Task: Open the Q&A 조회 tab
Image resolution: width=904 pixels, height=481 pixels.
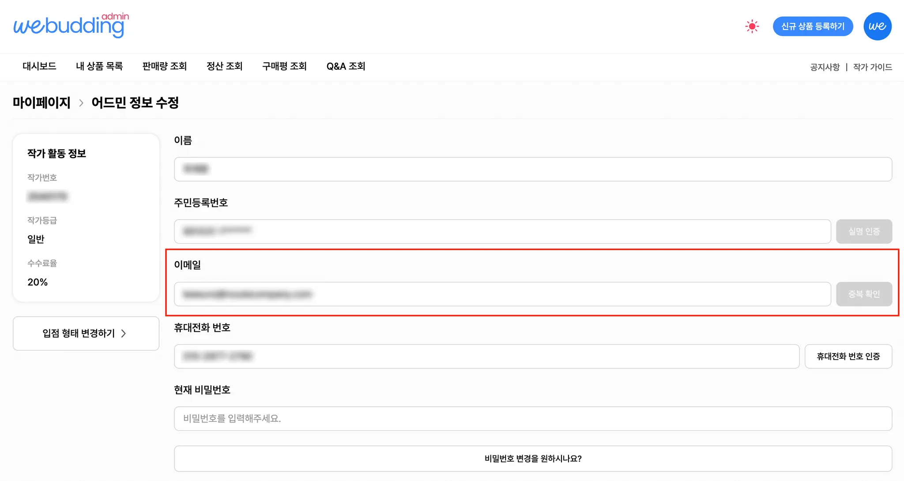Action: point(346,66)
